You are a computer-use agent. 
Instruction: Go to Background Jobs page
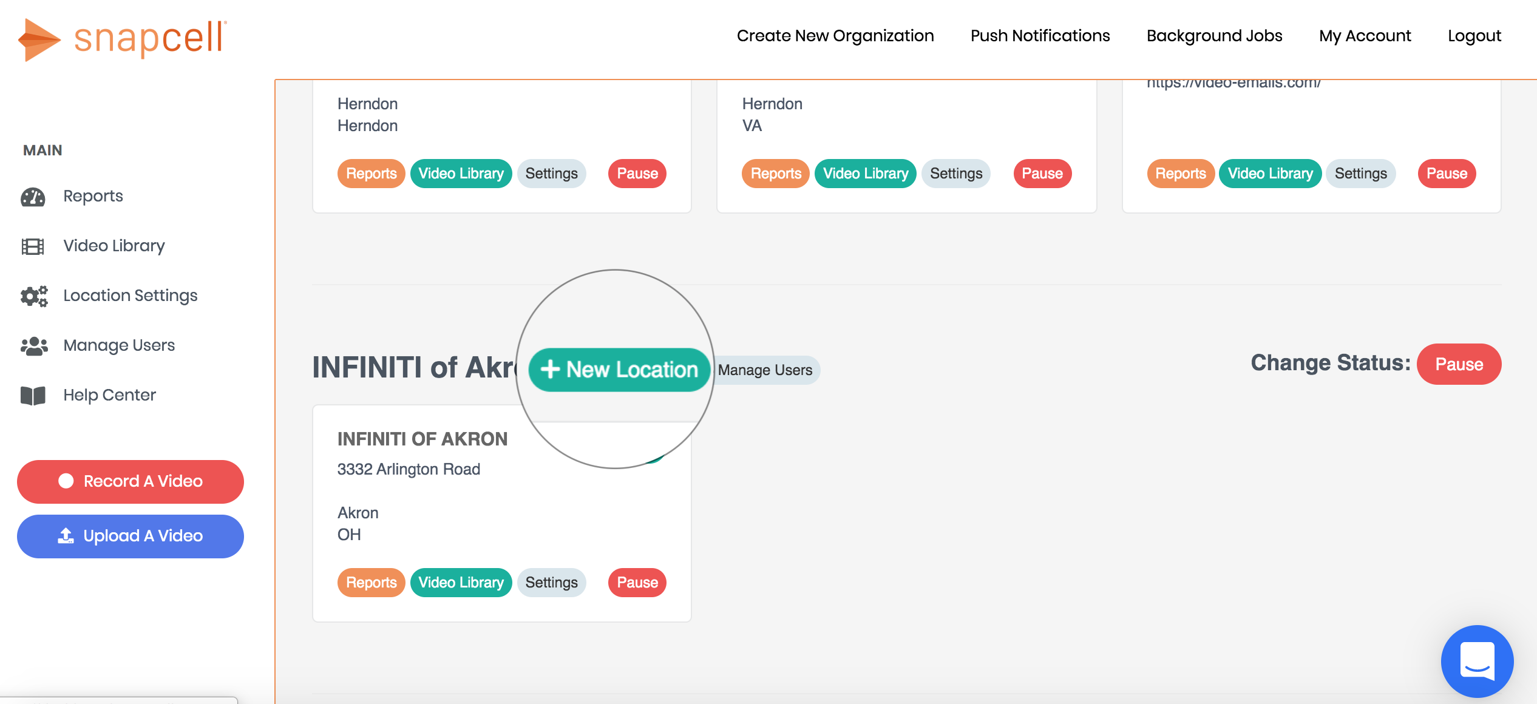(x=1214, y=36)
